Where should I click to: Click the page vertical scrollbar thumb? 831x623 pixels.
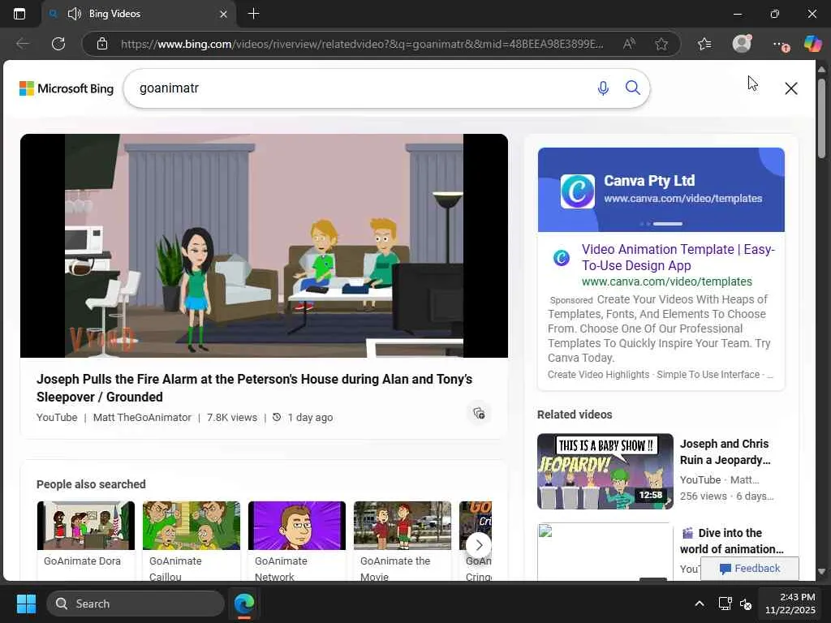pyautogui.click(x=821, y=118)
